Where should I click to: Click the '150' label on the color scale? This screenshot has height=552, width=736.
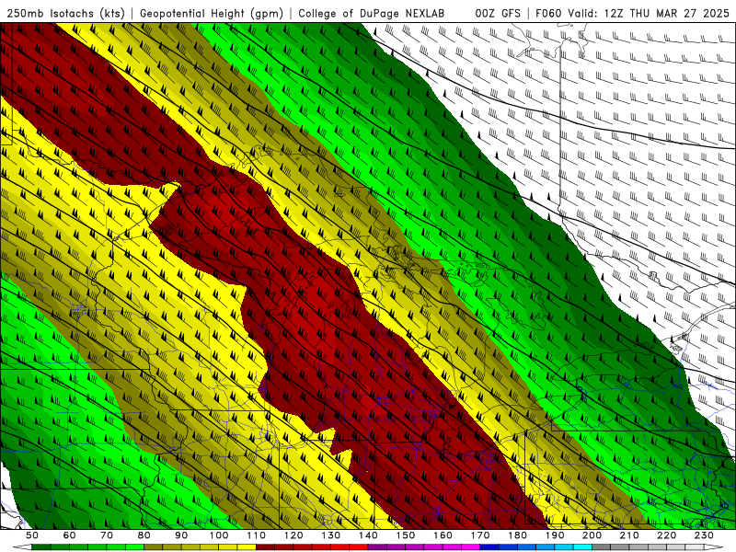pyautogui.click(x=406, y=535)
